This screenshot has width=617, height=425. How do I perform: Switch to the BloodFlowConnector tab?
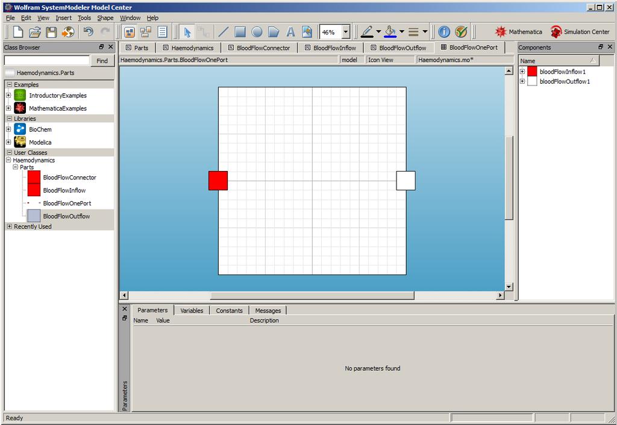pos(259,48)
